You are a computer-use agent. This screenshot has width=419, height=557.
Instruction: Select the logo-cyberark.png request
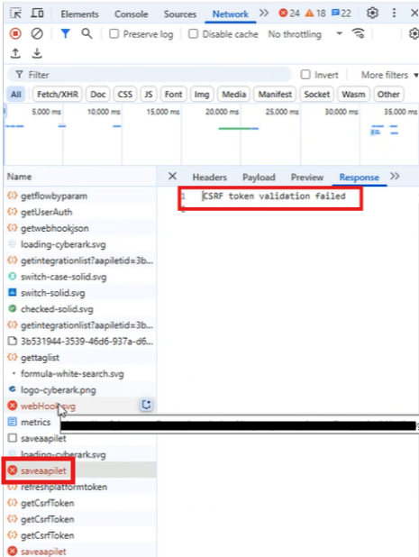click(80, 389)
